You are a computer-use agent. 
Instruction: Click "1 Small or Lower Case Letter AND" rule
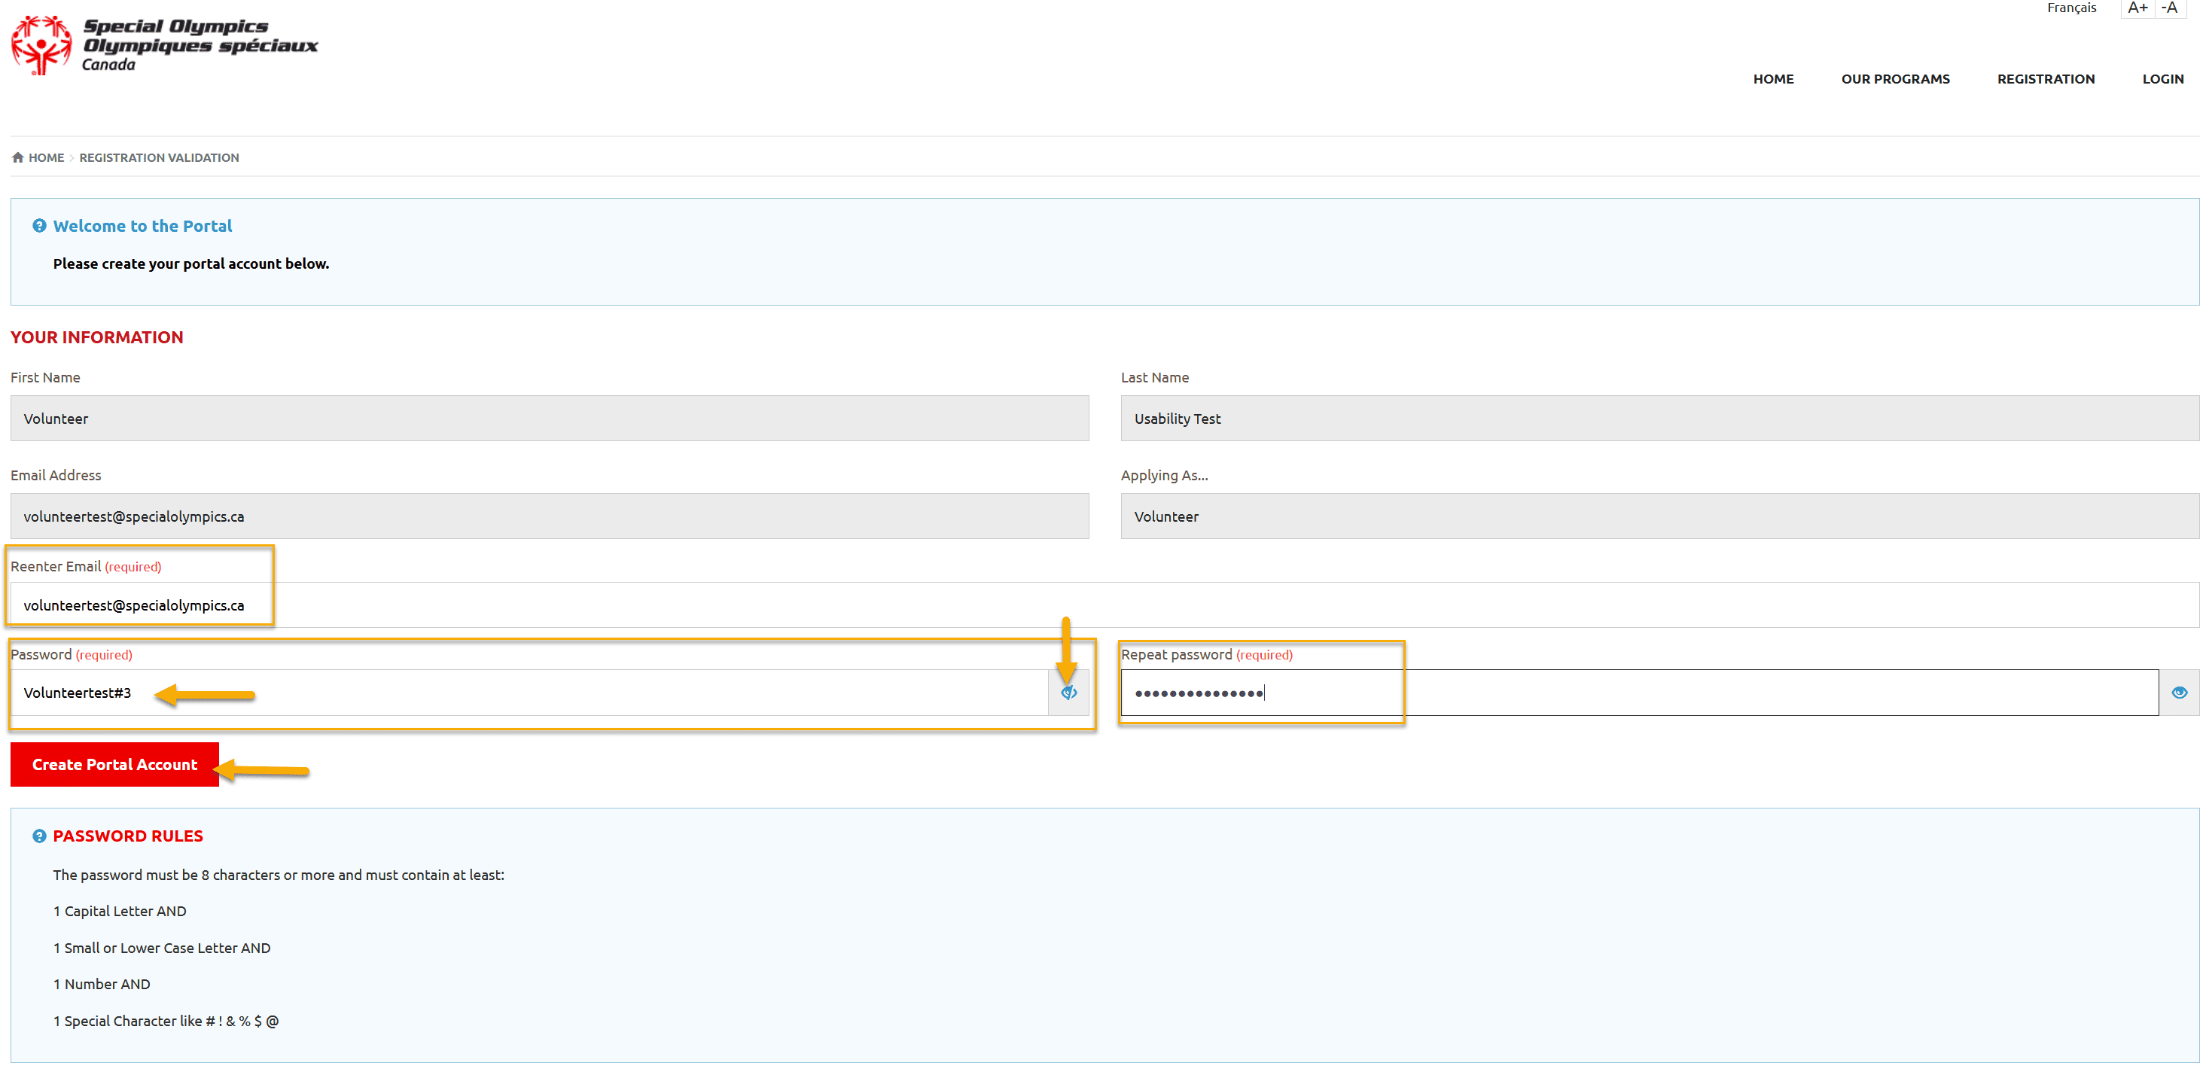[x=162, y=948]
